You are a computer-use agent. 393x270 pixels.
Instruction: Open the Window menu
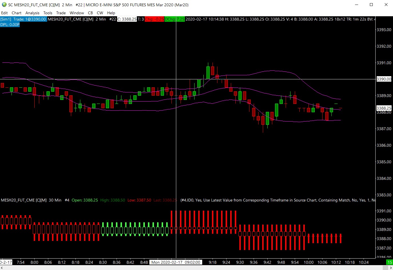tap(77, 13)
